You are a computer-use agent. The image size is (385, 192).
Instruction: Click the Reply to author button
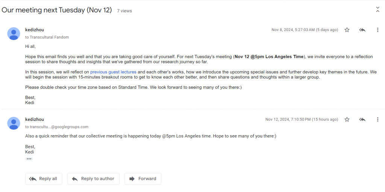click(x=93, y=179)
